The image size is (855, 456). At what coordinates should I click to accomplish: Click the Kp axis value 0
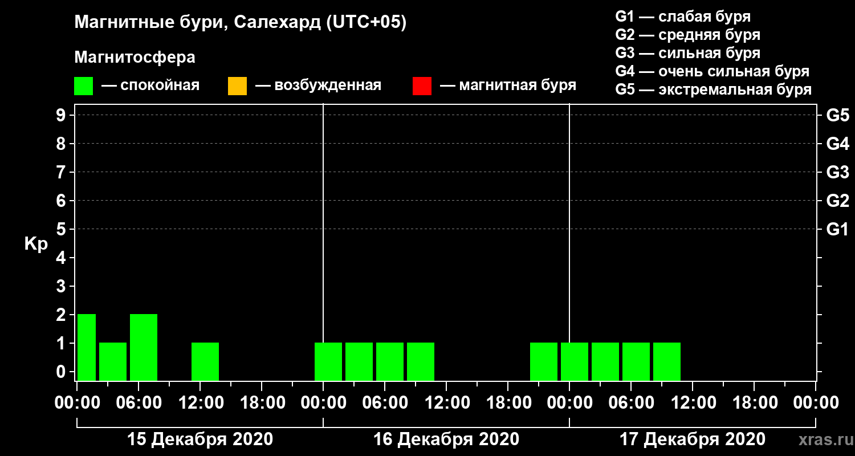click(x=62, y=372)
